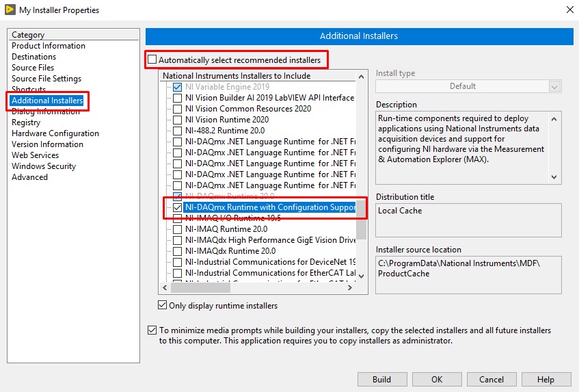Viewport: 579px width, 392px height.
Task: Uncheck Only display runtime installers
Action: pyautogui.click(x=163, y=306)
